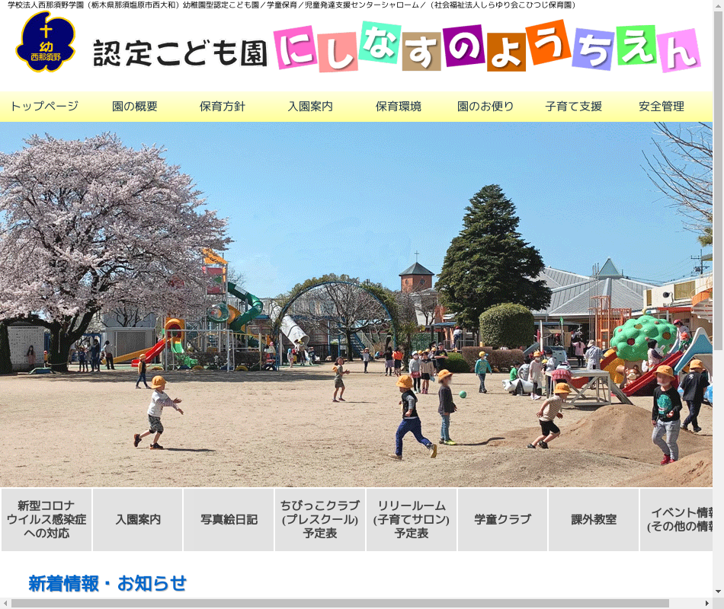The image size is (724, 609).
Task: Open ちびっこクラブ (プレスクール) 予定表
Action: pyautogui.click(x=320, y=520)
